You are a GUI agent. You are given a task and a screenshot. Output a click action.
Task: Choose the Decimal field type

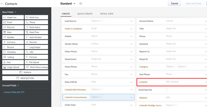pos(36,42)
